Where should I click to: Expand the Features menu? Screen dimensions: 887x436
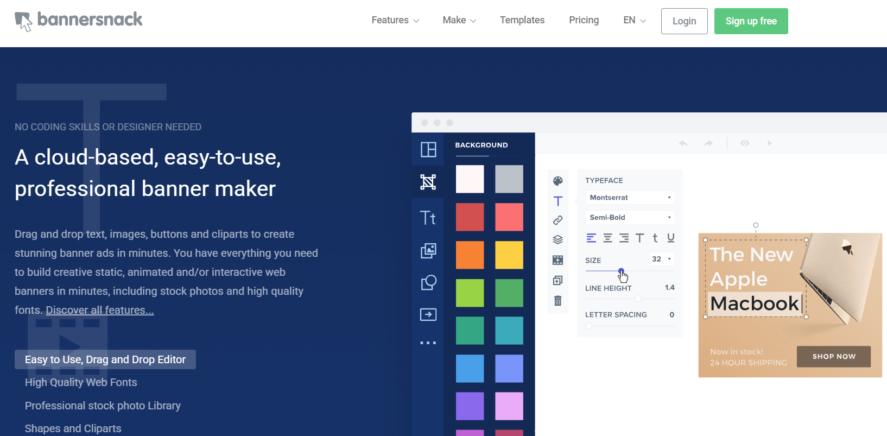coord(395,21)
